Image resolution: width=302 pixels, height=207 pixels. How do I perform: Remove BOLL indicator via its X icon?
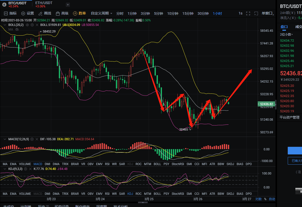[37, 25]
